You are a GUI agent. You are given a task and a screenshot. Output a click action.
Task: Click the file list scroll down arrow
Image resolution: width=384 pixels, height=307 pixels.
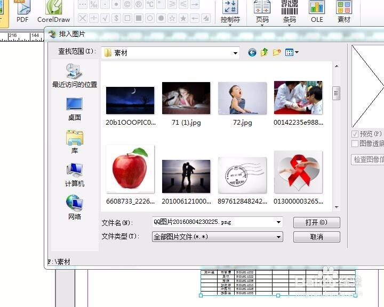pyautogui.click(x=337, y=207)
